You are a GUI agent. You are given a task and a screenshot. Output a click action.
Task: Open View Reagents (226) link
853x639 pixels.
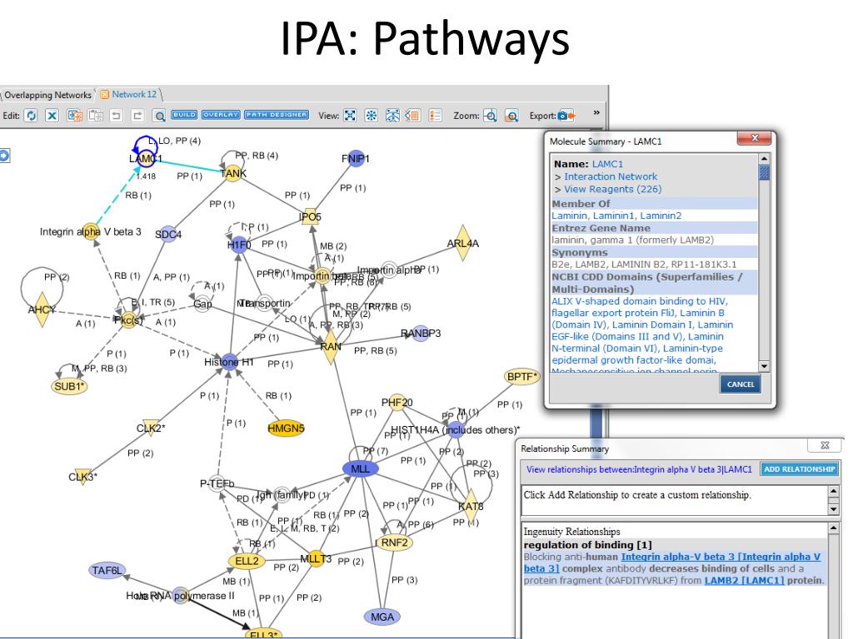pyautogui.click(x=612, y=189)
